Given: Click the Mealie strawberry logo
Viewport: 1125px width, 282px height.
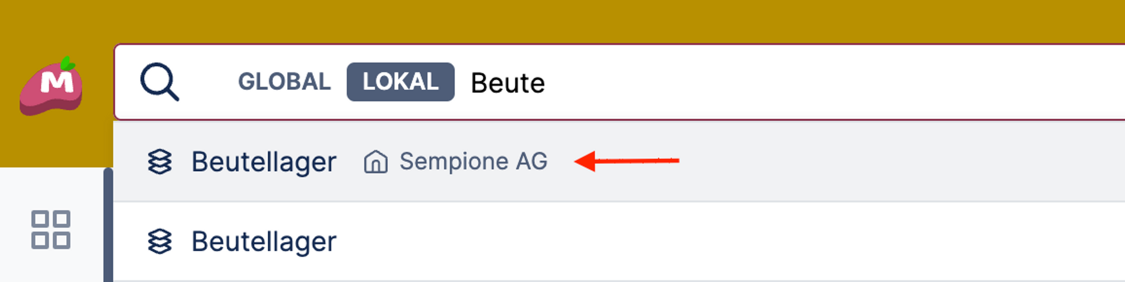Looking at the screenshot, I should click(x=51, y=87).
